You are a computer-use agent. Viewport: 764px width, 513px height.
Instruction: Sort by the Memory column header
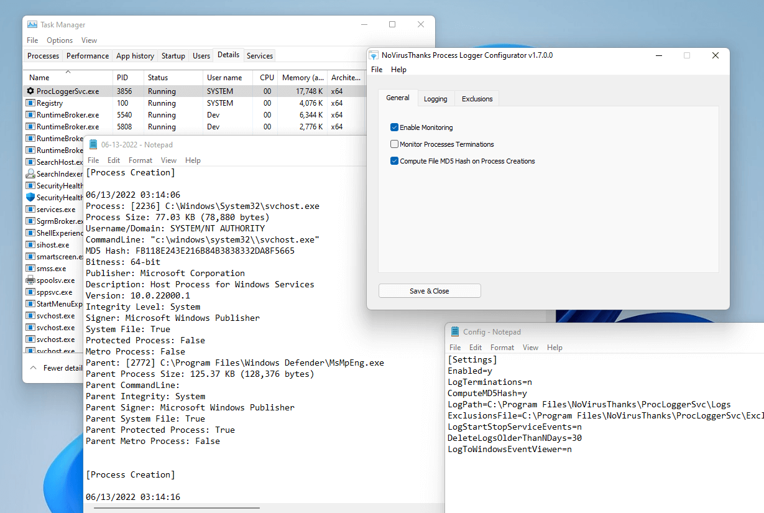coord(303,78)
